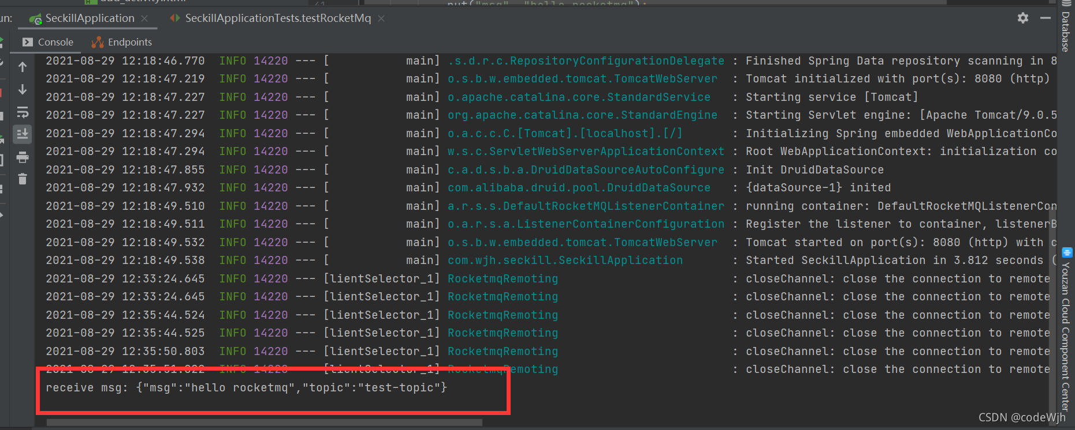Click o.a.r.s.a.ListenerContainerConfiguration logger name
1075x430 pixels.
coord(586,224)
